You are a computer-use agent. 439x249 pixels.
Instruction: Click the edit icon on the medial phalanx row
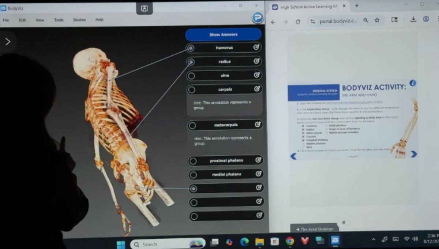click(x=258, y=174)
